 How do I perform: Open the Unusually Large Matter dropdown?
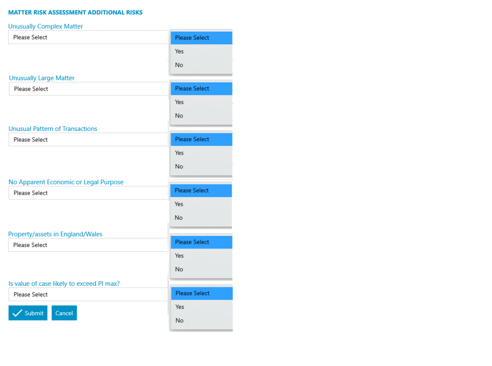[x=88, y=89]
